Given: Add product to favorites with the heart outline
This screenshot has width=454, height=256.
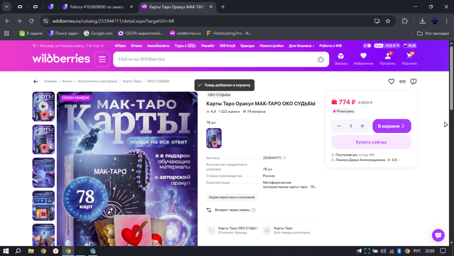Looking at the screenshot, I should click(391, 82).
